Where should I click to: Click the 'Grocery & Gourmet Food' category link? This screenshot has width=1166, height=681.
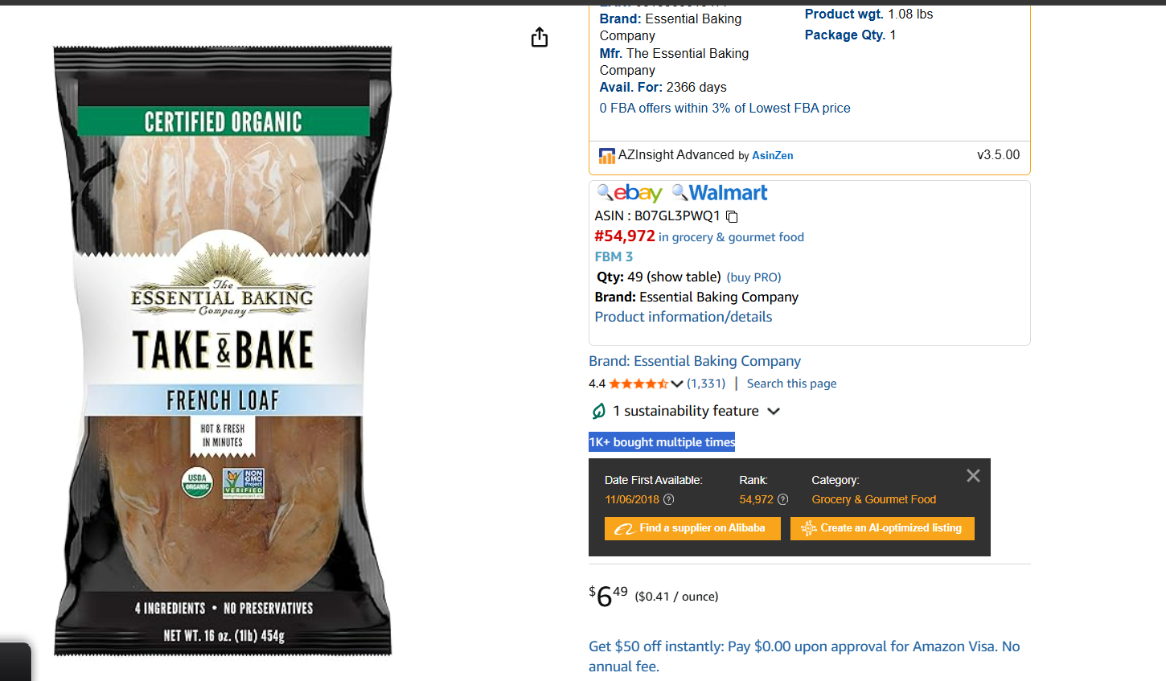pos(873,499)
